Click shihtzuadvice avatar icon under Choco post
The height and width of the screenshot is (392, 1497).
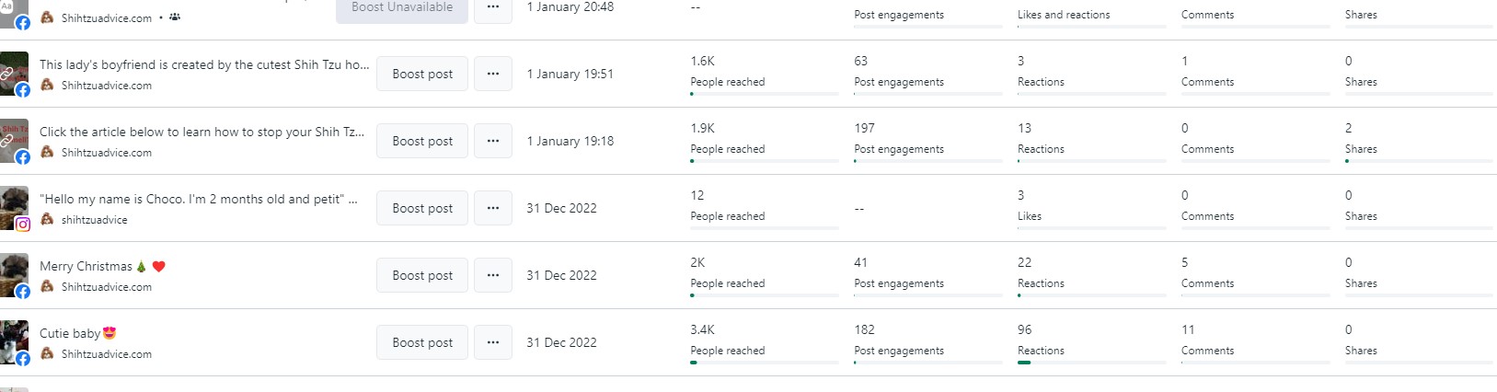[47, 220]
